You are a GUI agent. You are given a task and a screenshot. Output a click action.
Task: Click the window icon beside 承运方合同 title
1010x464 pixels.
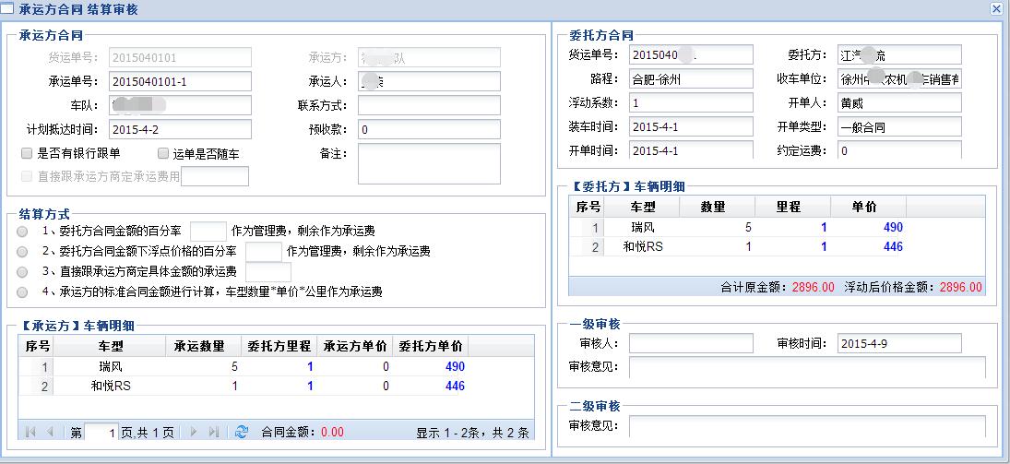pos(7,8)
